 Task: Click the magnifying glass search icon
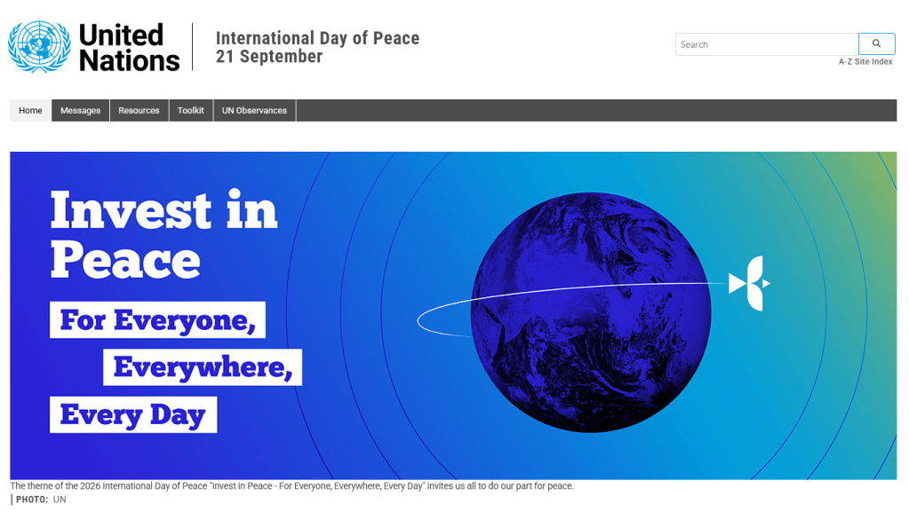pyautogui.click(x=876, y=43)
